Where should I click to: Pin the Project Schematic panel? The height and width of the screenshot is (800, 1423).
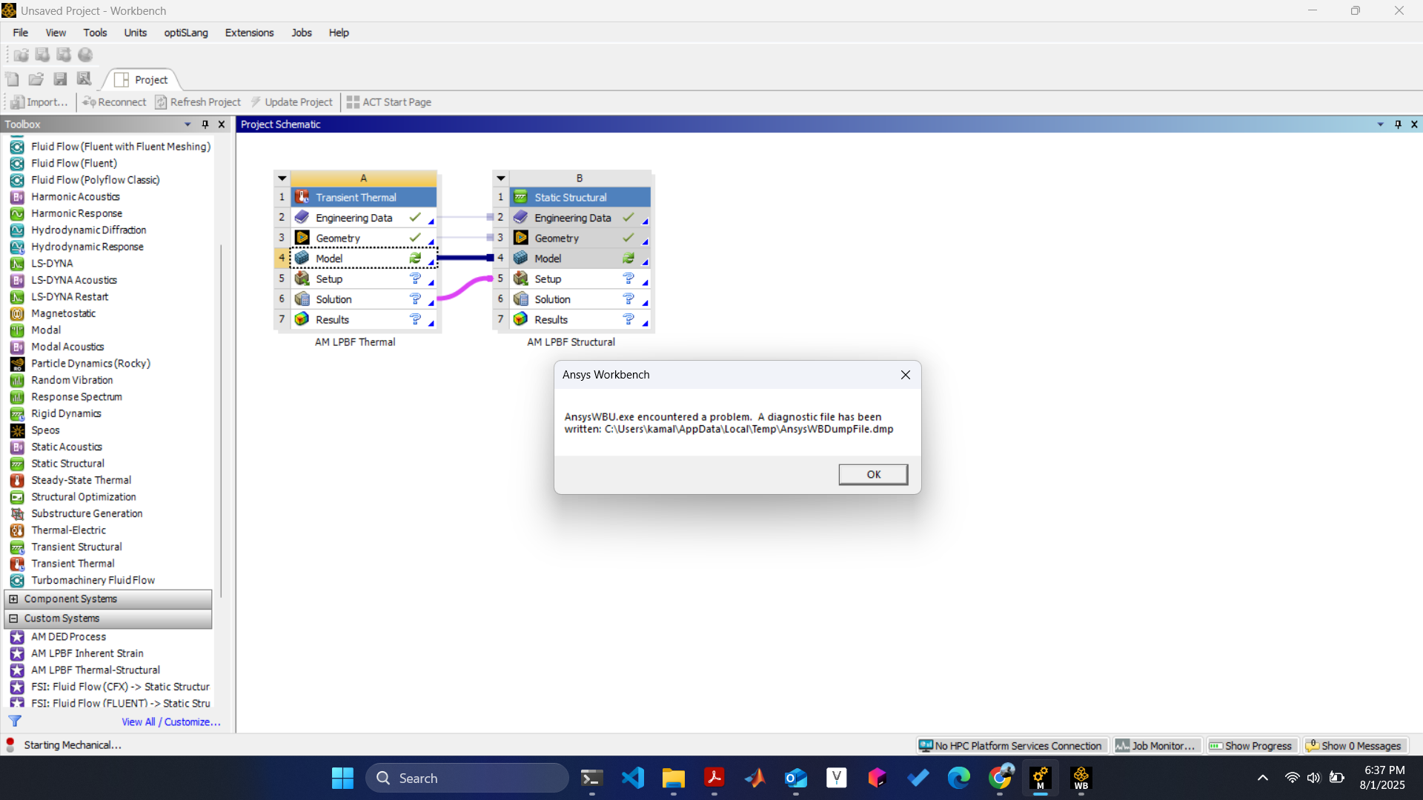point(1398,124)
